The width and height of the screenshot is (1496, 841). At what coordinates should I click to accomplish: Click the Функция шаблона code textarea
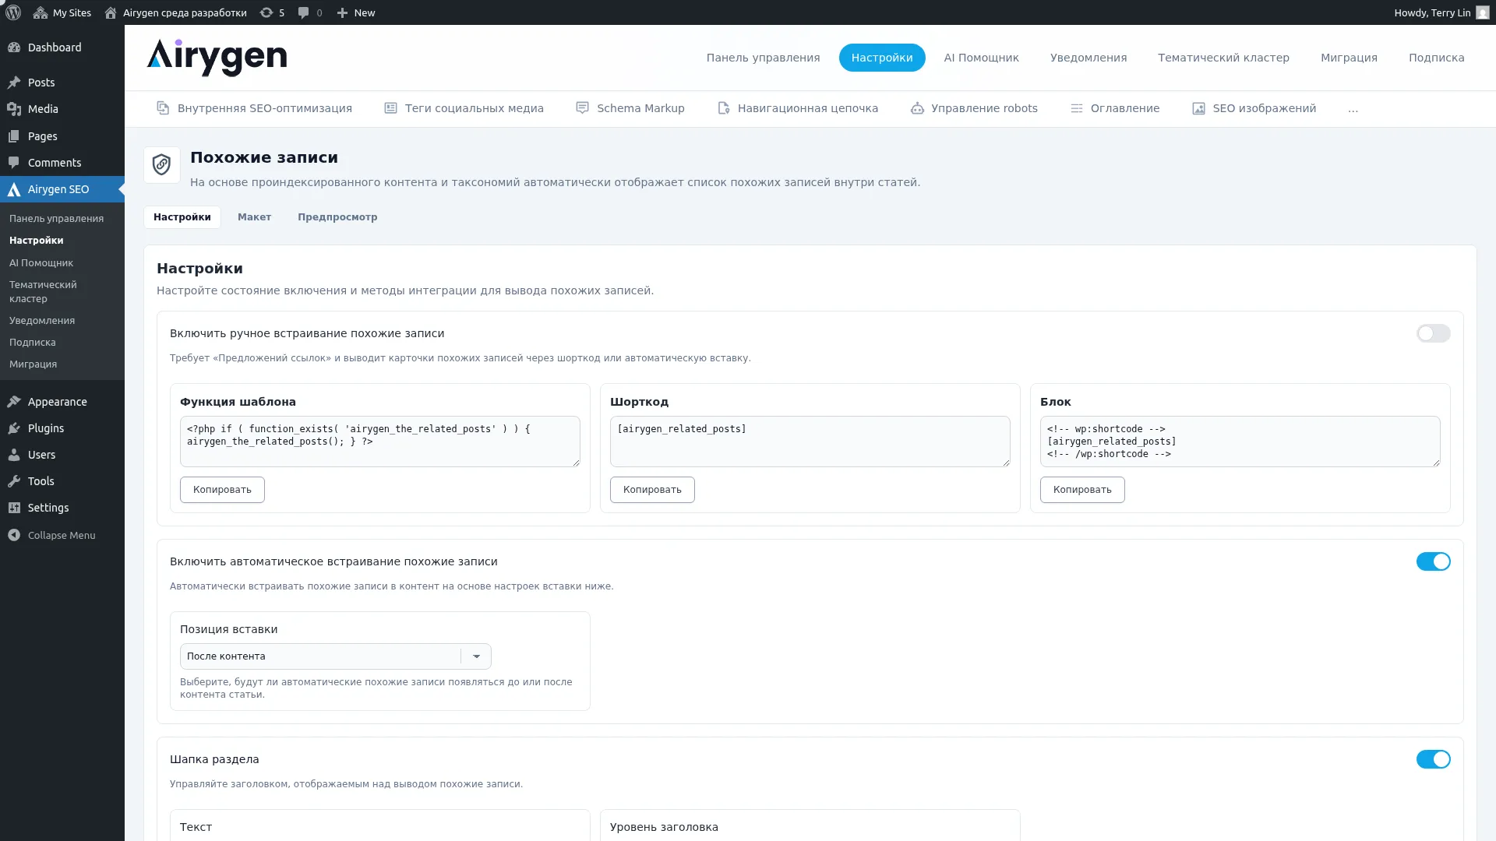tap(380, 442)
